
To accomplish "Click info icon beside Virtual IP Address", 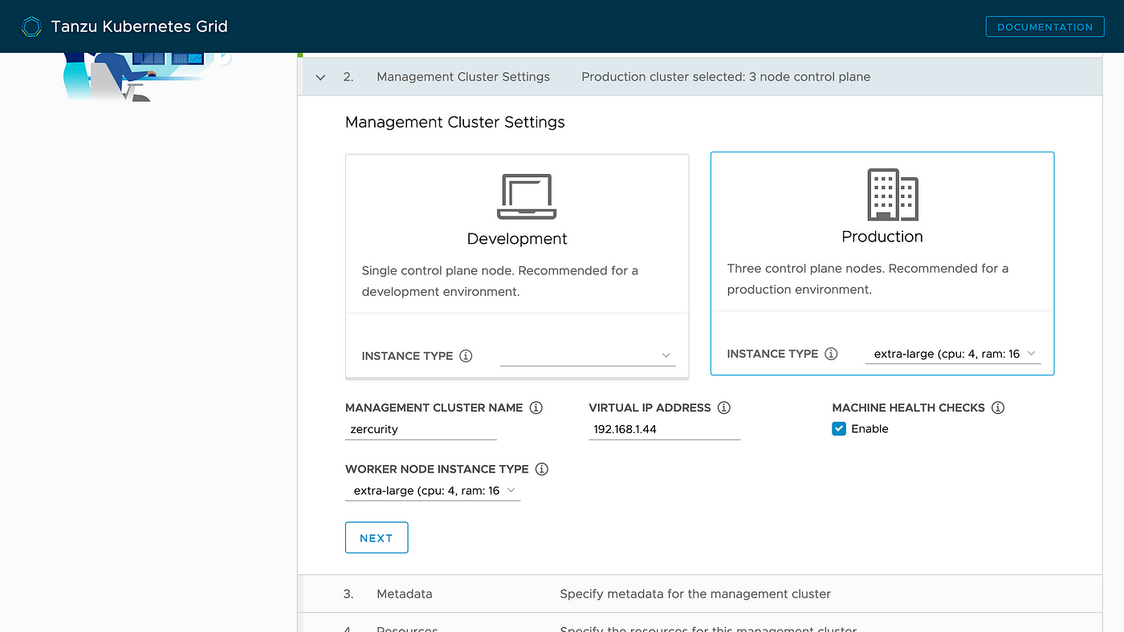I will (724, 407).
